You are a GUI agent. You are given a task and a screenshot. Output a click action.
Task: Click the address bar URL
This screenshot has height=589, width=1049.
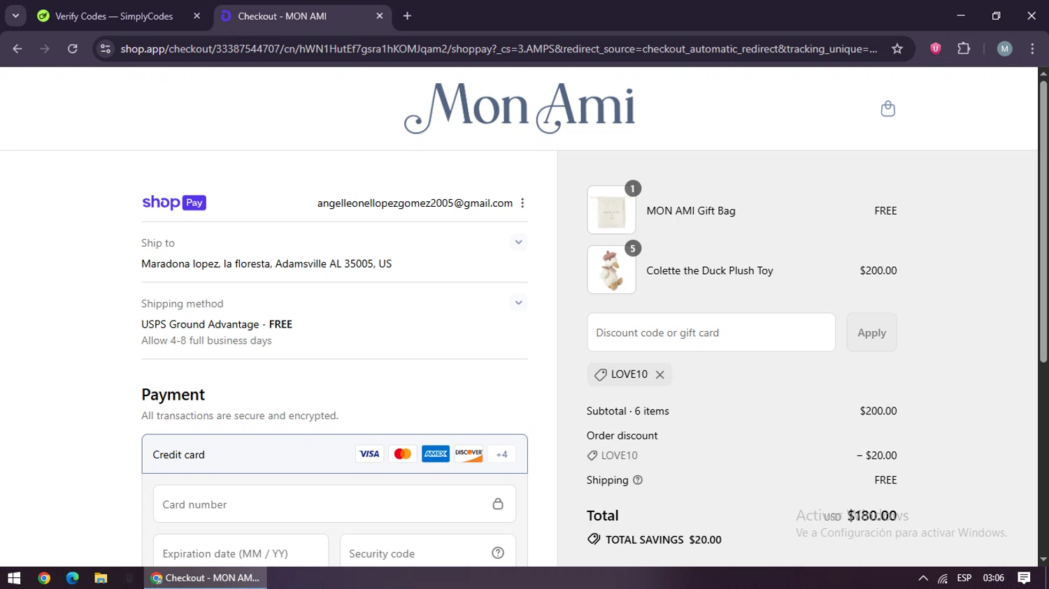pyautogui.click(x=499, y=49)
